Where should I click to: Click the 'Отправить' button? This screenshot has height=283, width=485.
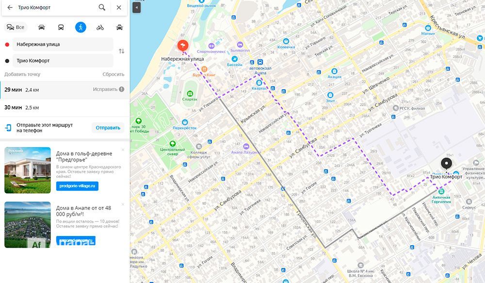pos(108,127)
